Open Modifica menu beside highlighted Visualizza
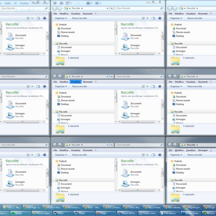The width and height of the screenshot is (216, 216). tap(64, 82)
